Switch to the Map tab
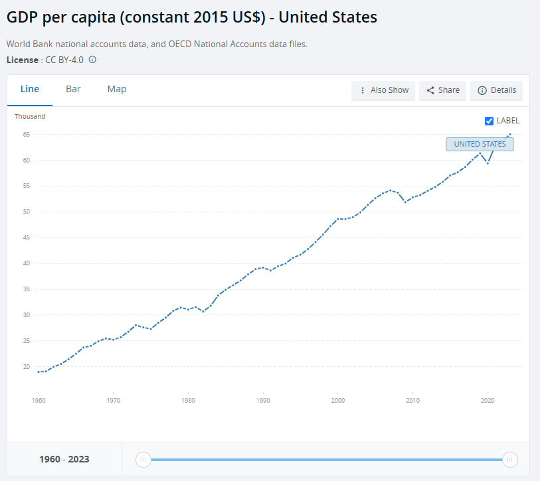Image resolution: width=540 pixels, height=481 pixels. (117, 89)
